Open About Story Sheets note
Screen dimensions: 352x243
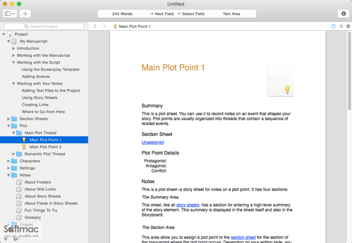click(x=42, y=196)
